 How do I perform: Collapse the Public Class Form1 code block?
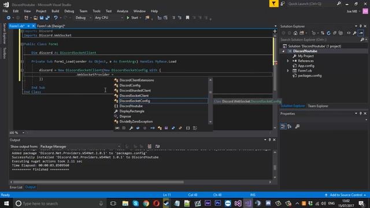point(22,44)
